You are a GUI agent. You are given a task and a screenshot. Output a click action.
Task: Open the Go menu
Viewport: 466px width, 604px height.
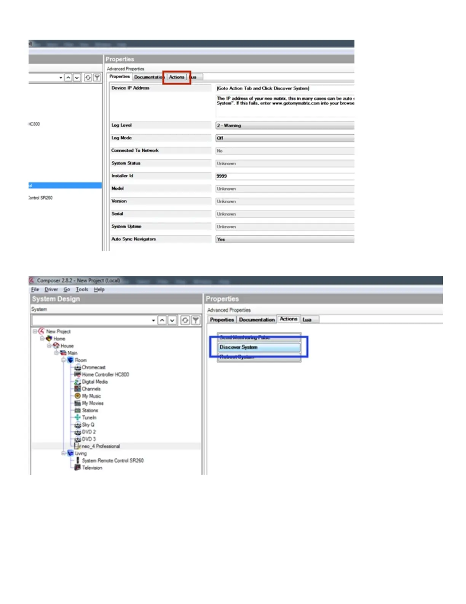point(67,290)
